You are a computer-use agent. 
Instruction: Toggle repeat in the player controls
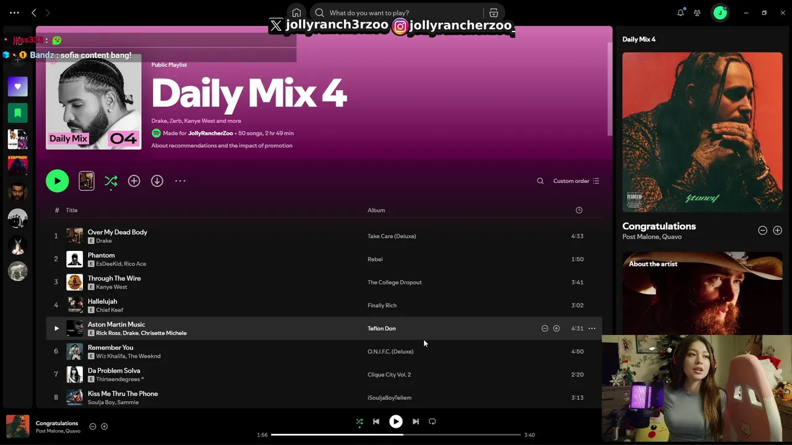(x=433, y=422)
